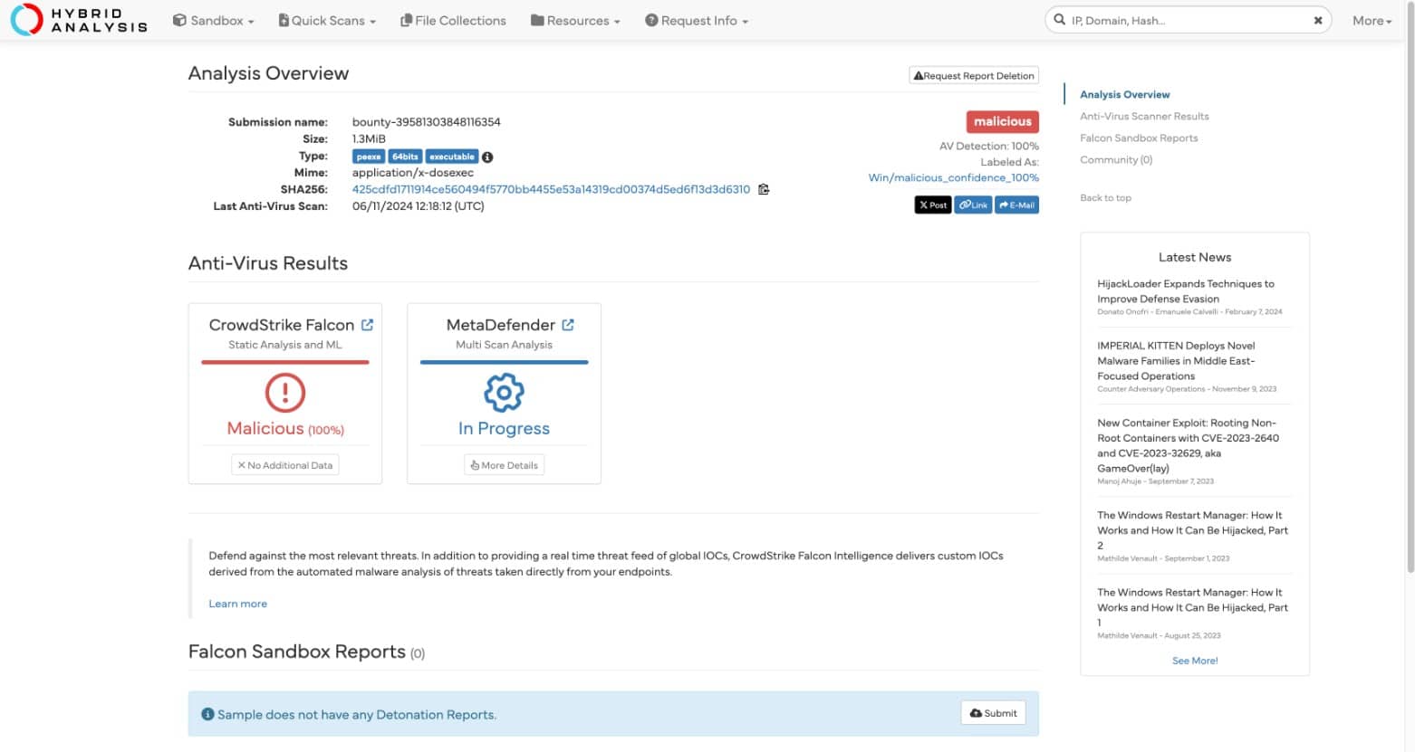Open the Learn more link
Viewport: 1415px width, 752px height.
tap(237, 604)
